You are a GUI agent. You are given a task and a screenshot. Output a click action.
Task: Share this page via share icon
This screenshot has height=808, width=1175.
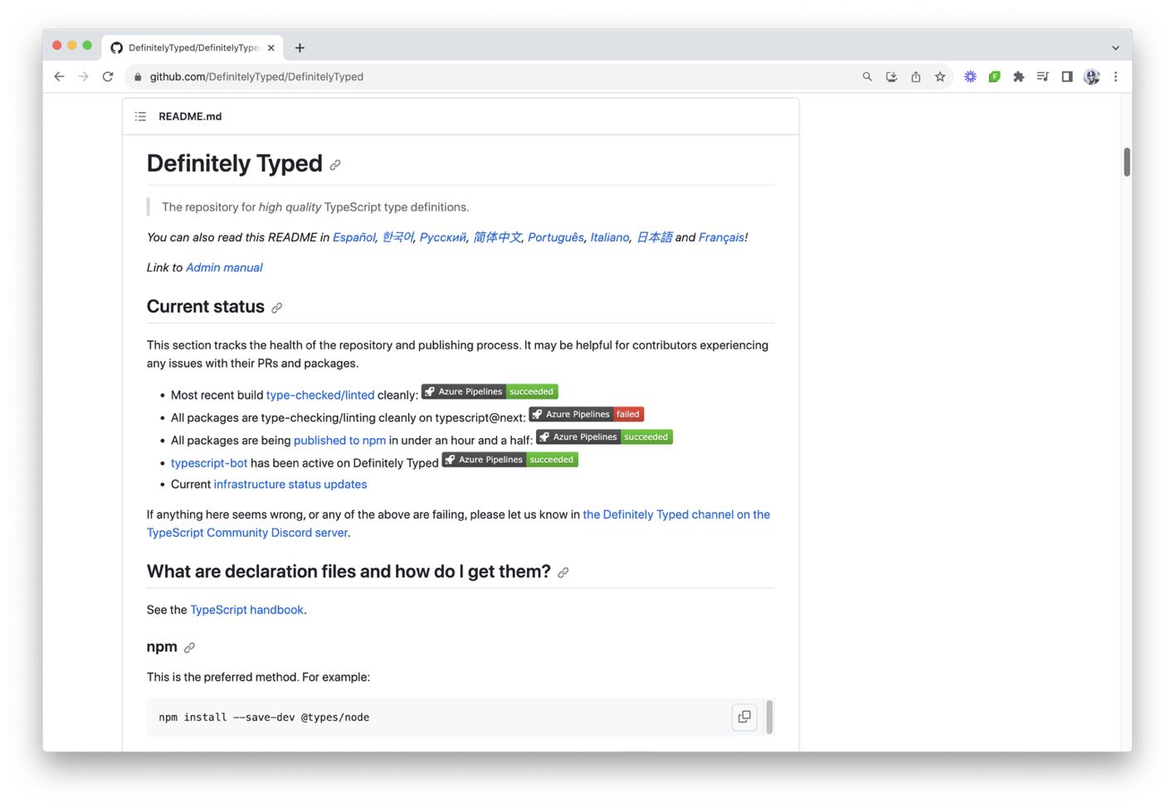pyautogui.click(x=915, y=76)
